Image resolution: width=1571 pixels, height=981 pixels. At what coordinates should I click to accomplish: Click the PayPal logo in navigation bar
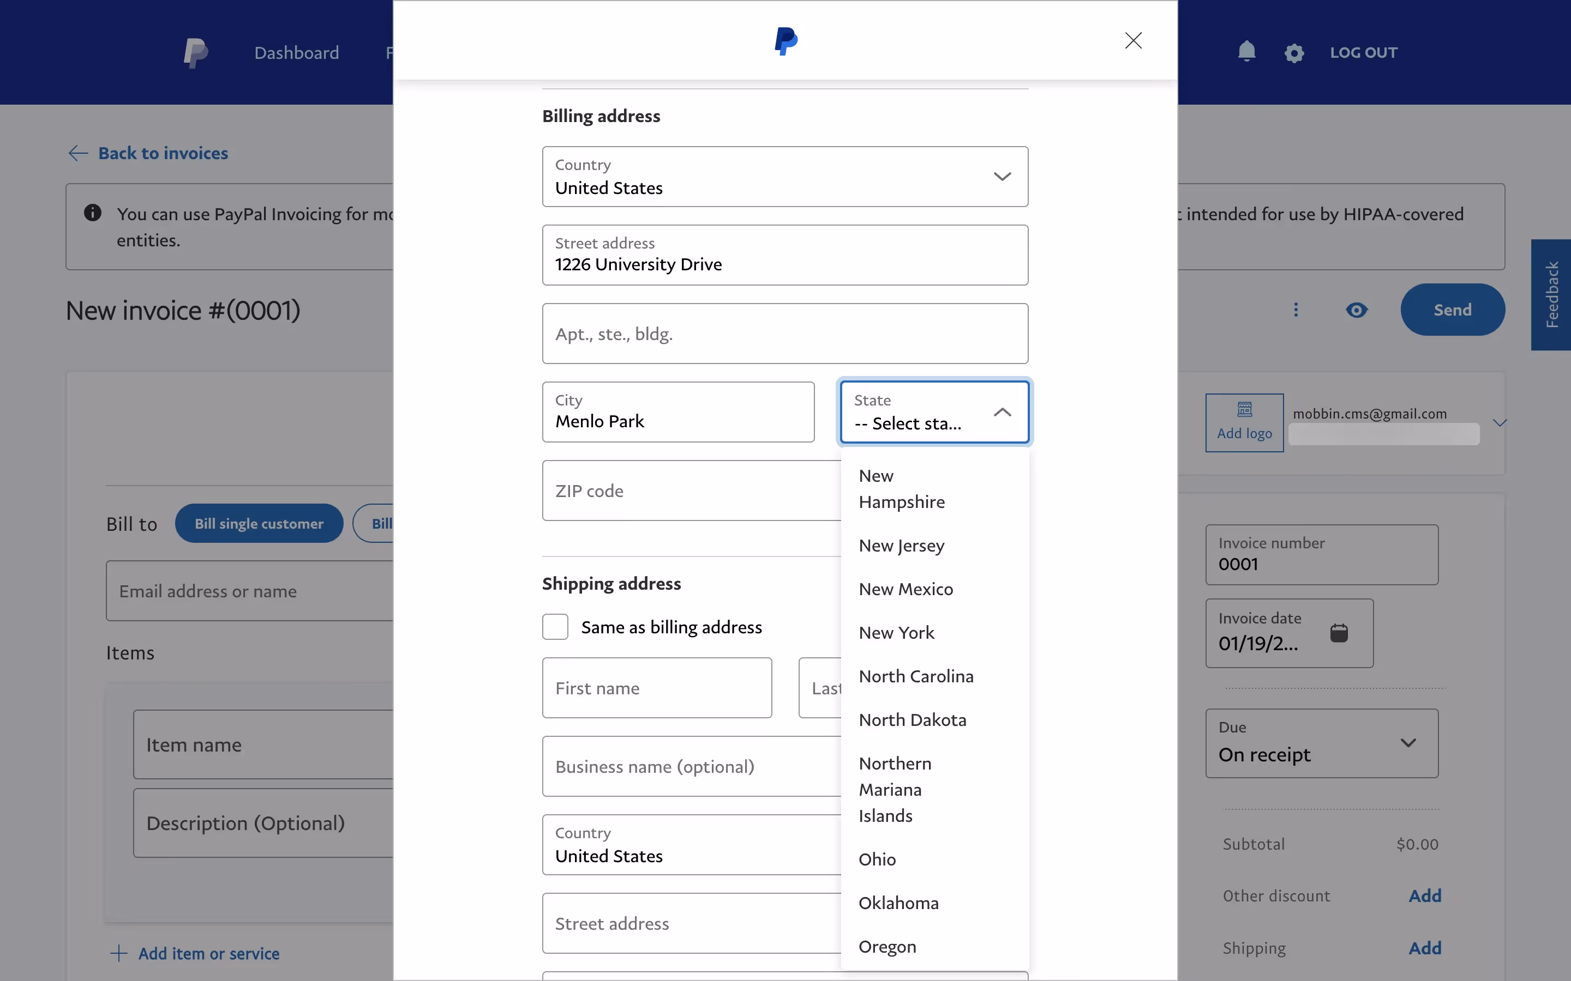(x=195, y=52)
